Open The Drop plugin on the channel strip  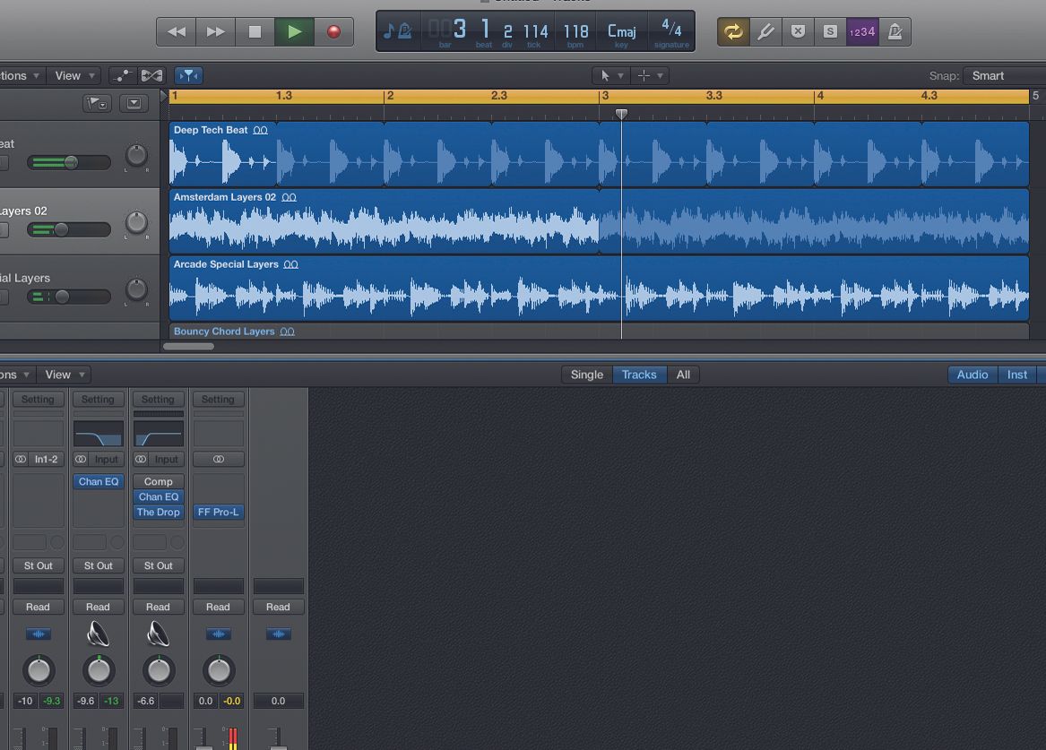pyautogui.click(x=158, y=512)
